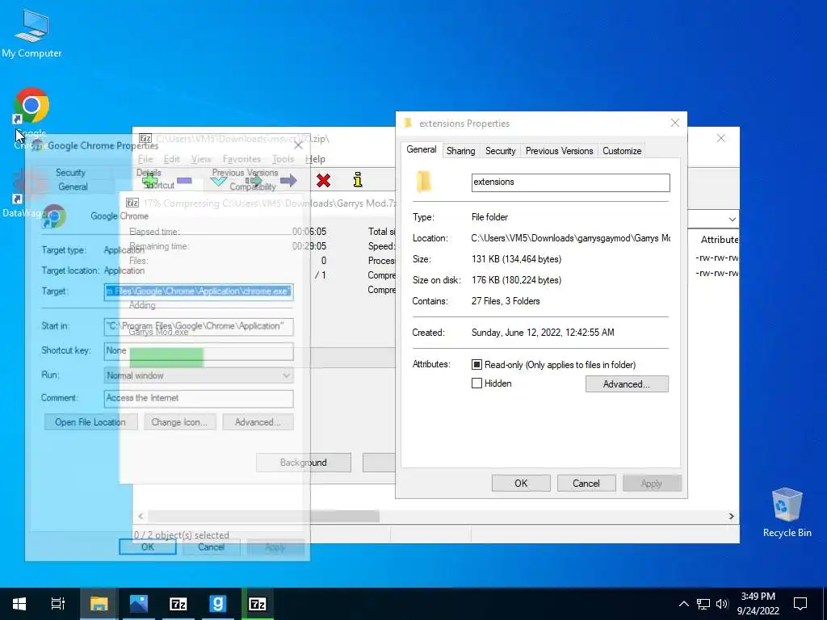This screenshot has height=620, width=827.
Task: Click OK in extensions Properties
Action: pyautogui.click(x=521, y=484)
